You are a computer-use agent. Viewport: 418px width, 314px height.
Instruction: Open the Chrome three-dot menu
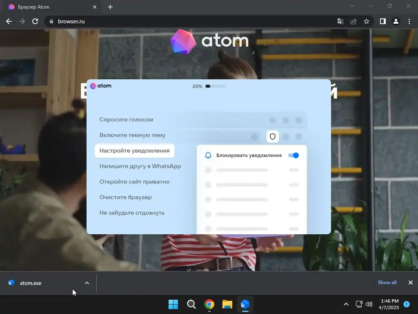point(409,21)
